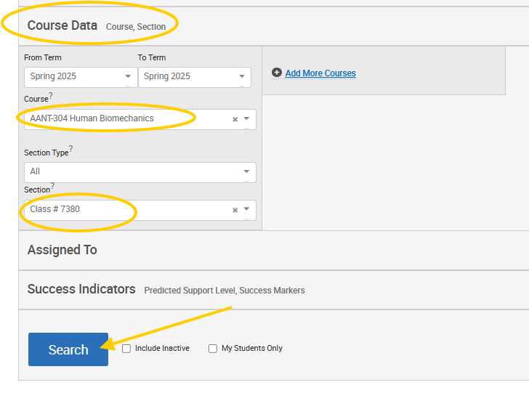Remove the Class # 7380 section selection
The image size is (529, 393).
coord(235,210)
